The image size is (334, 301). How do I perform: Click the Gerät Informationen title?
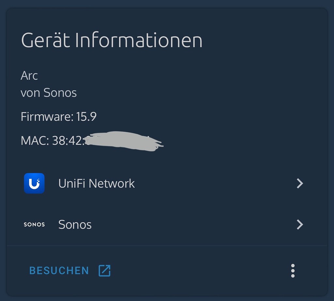[x=112, y=40]
